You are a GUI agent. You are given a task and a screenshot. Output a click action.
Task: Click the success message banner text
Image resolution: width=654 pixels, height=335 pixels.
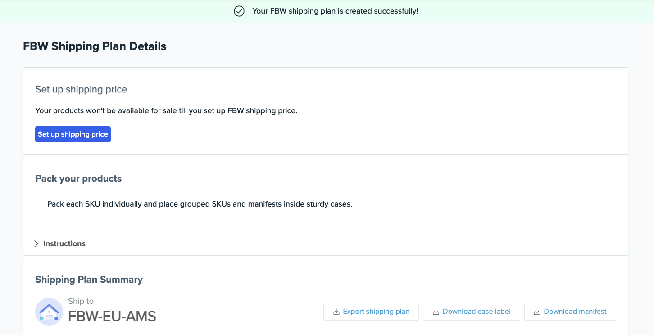pyautogui.click(x=335, y=11)
